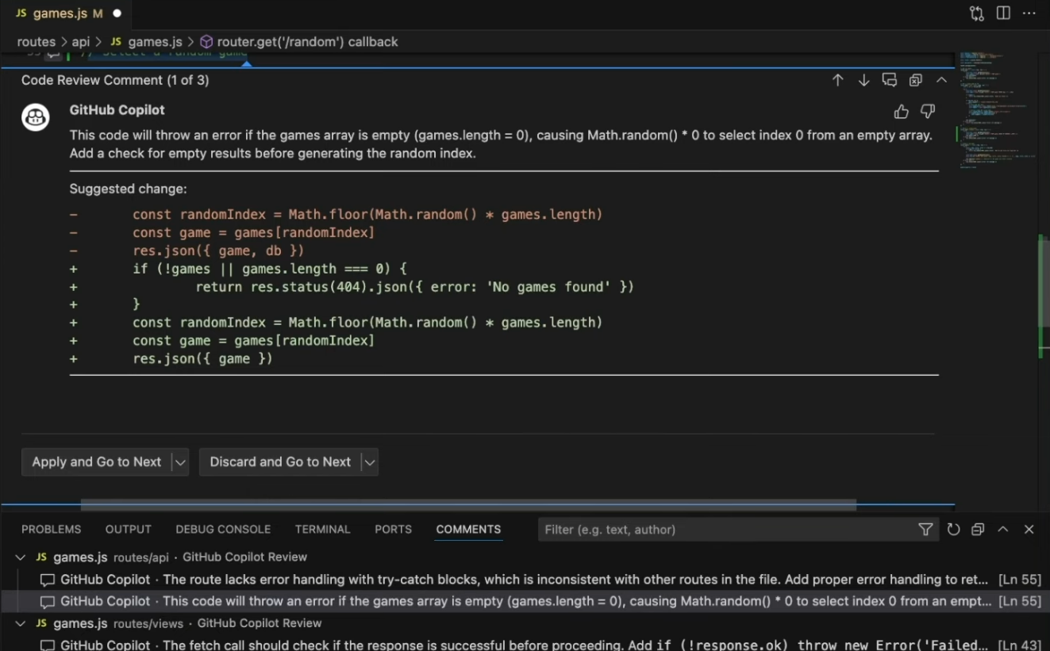Collapse all entries in the Comments panel
1050x651 pixels.
(x=977, y=529)
